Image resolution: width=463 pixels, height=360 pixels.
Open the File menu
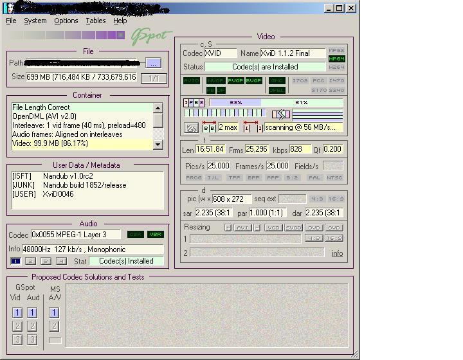pyautogui.click(x=11, y=21)
